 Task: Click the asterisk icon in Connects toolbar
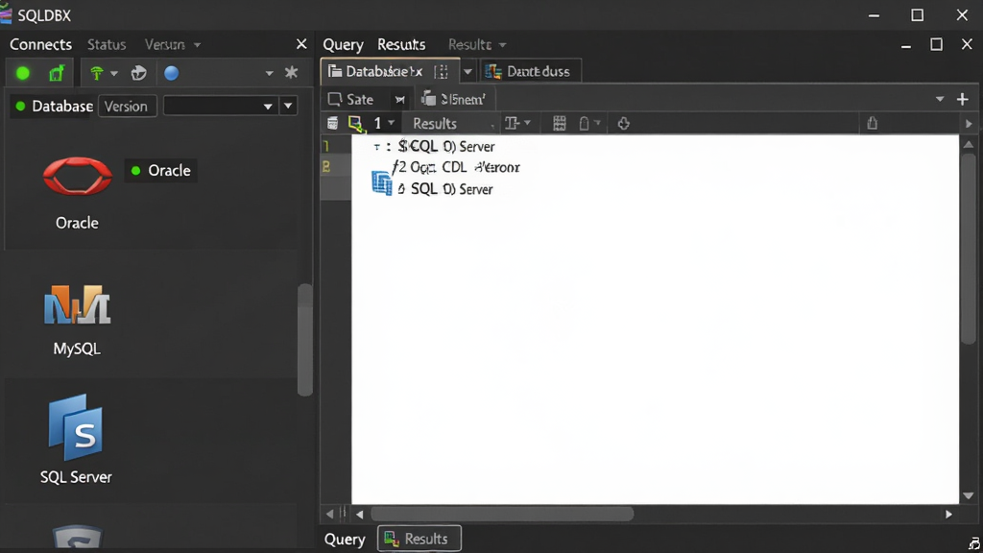291,73
